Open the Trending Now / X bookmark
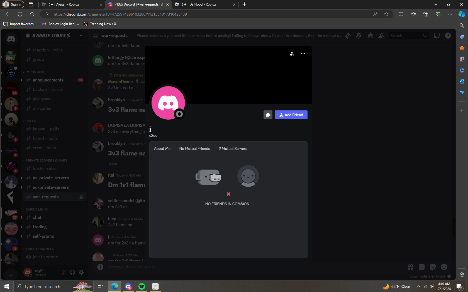This screenshot has width=468, height=292. point(100,24)
